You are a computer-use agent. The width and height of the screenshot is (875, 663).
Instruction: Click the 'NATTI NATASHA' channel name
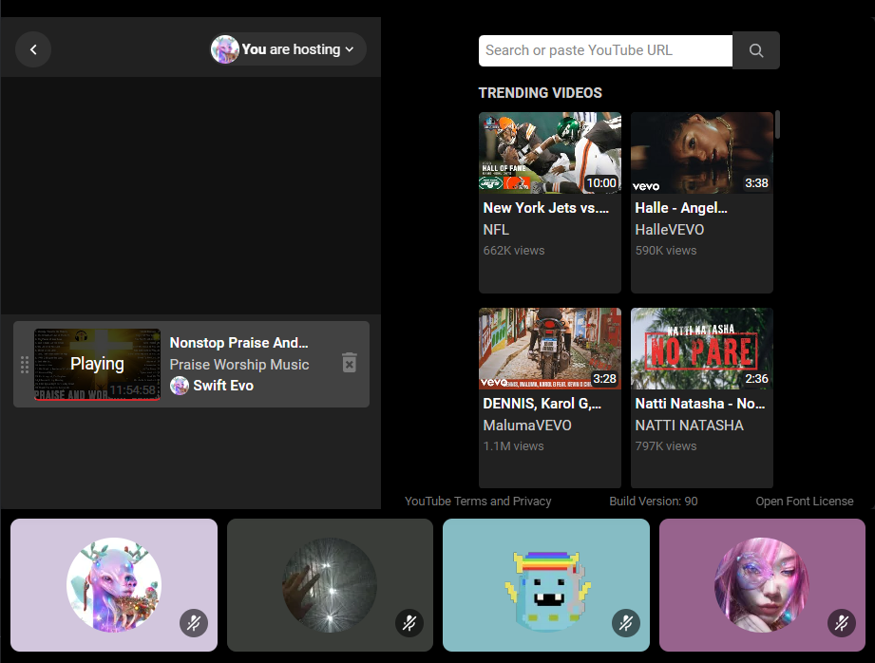689,426
